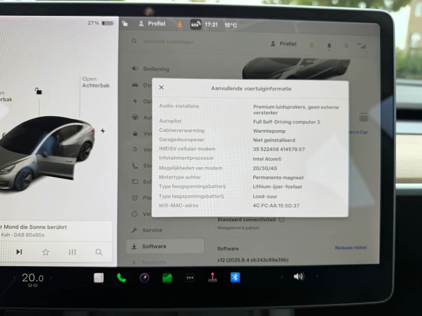Lower volume with the left chevron
The image size is (422, 316).
[282, 276]
